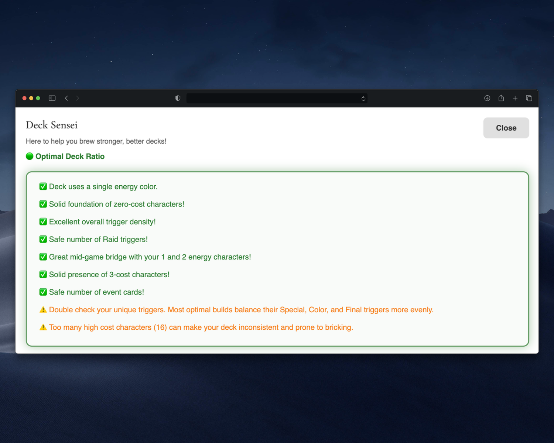Click the Deck Sensei heading
Viewport: 554px width, 443px height.
point(51,125)
